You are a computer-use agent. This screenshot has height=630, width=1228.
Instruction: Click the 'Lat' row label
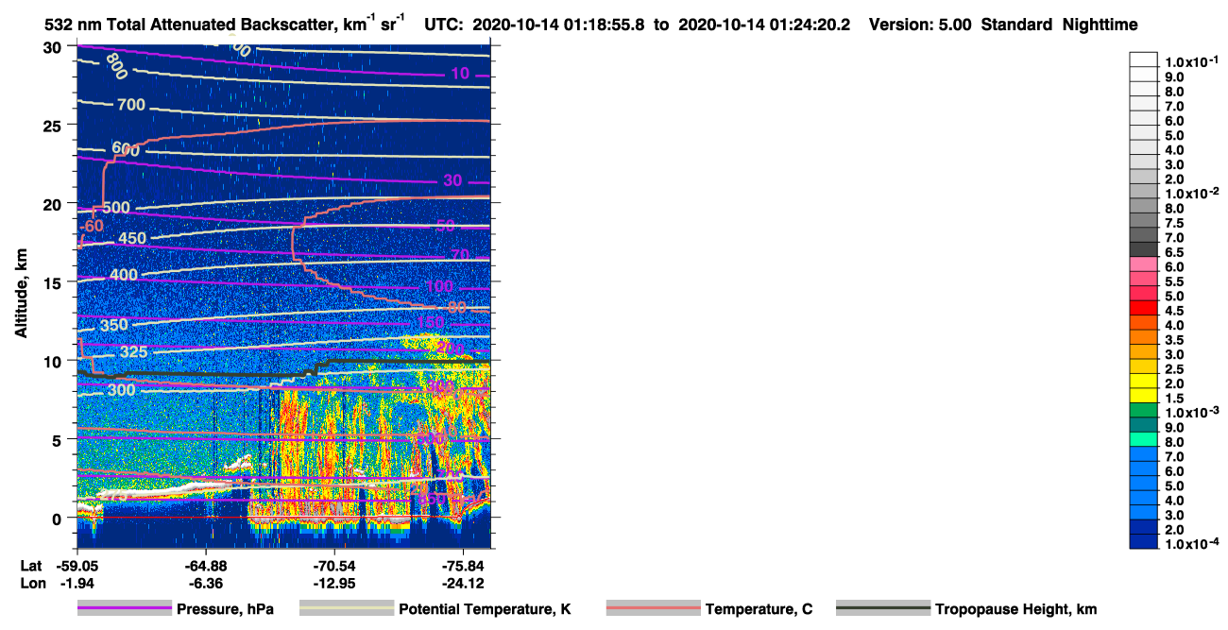(31, 565)
